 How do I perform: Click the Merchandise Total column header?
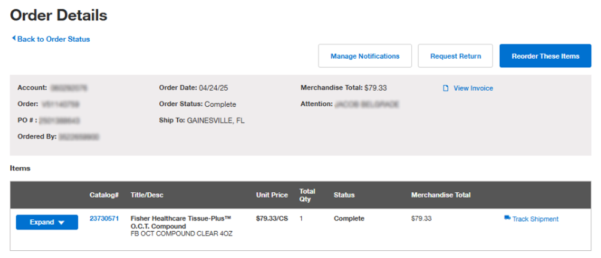point(441,195)
